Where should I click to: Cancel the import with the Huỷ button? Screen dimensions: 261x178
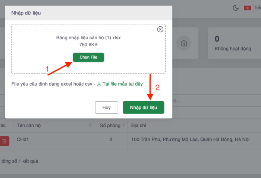click(x=107, y=108)
